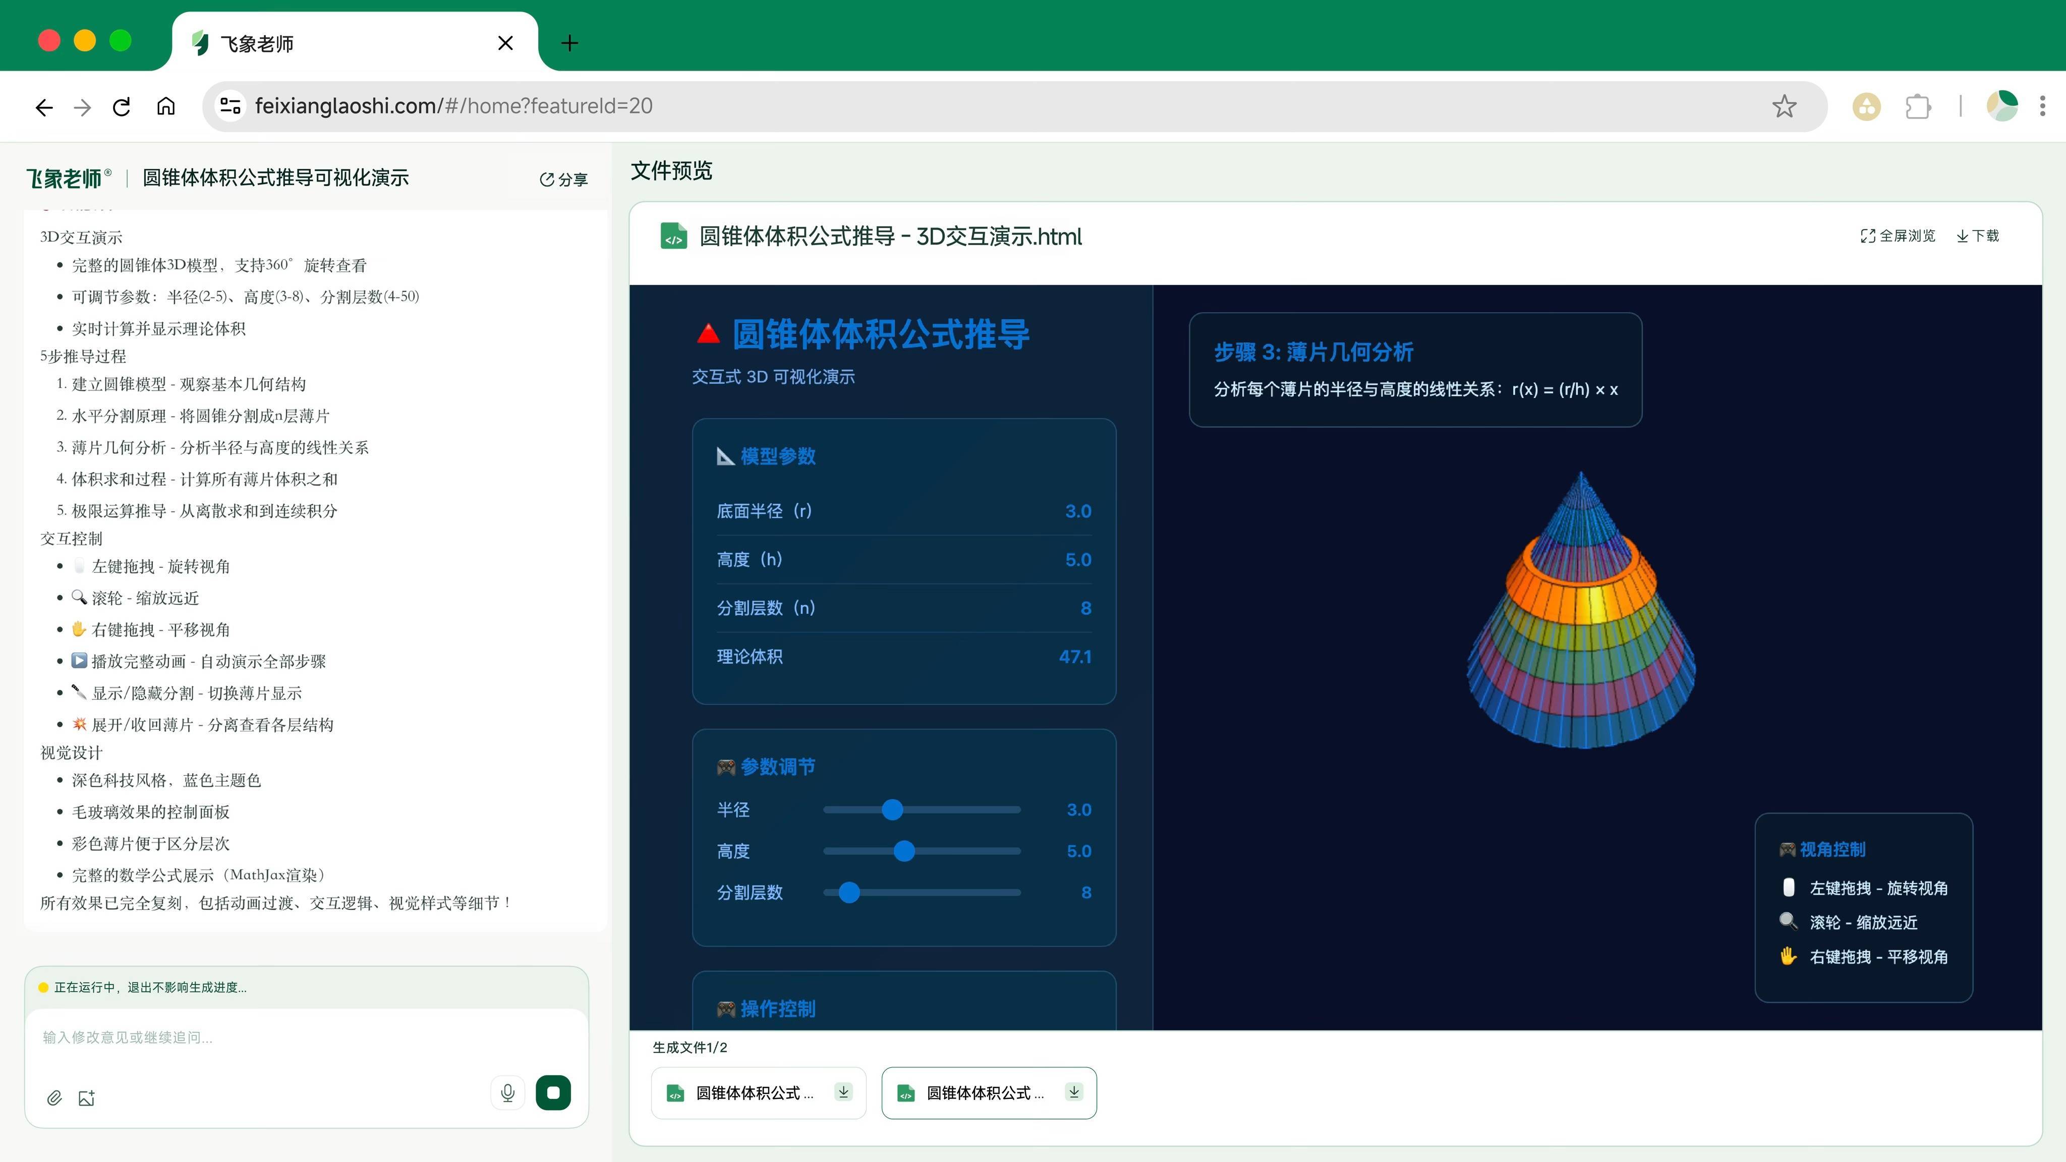Download the first generated file
This screenshot has height=1162, width=2066.
843,1091
